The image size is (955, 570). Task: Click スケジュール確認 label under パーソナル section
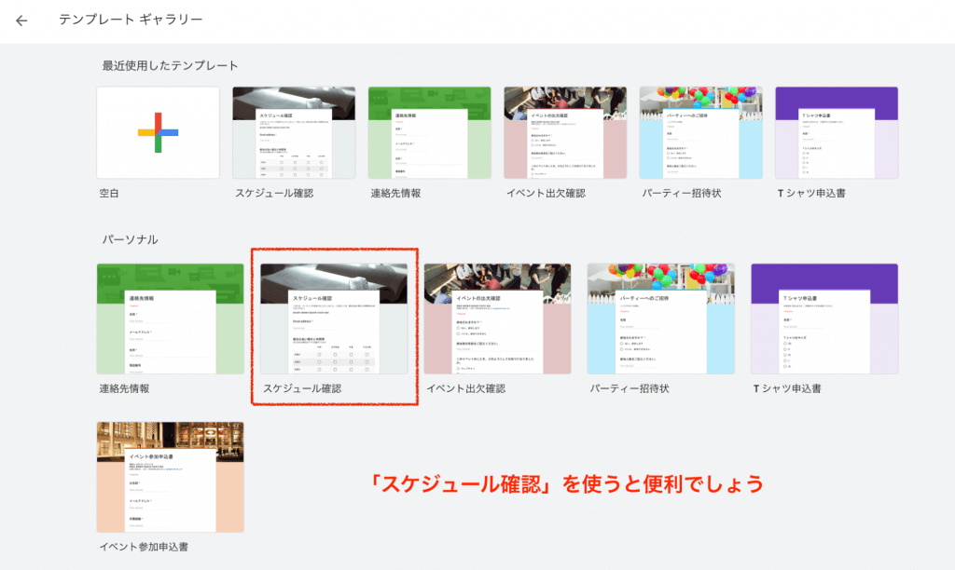(301, 388)
